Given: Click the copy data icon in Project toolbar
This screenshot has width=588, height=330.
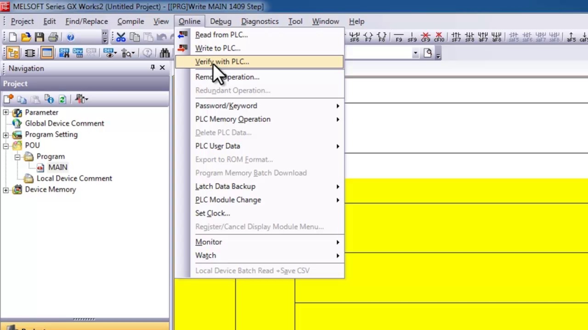Looking at the screenshot, I should point(22,99).
